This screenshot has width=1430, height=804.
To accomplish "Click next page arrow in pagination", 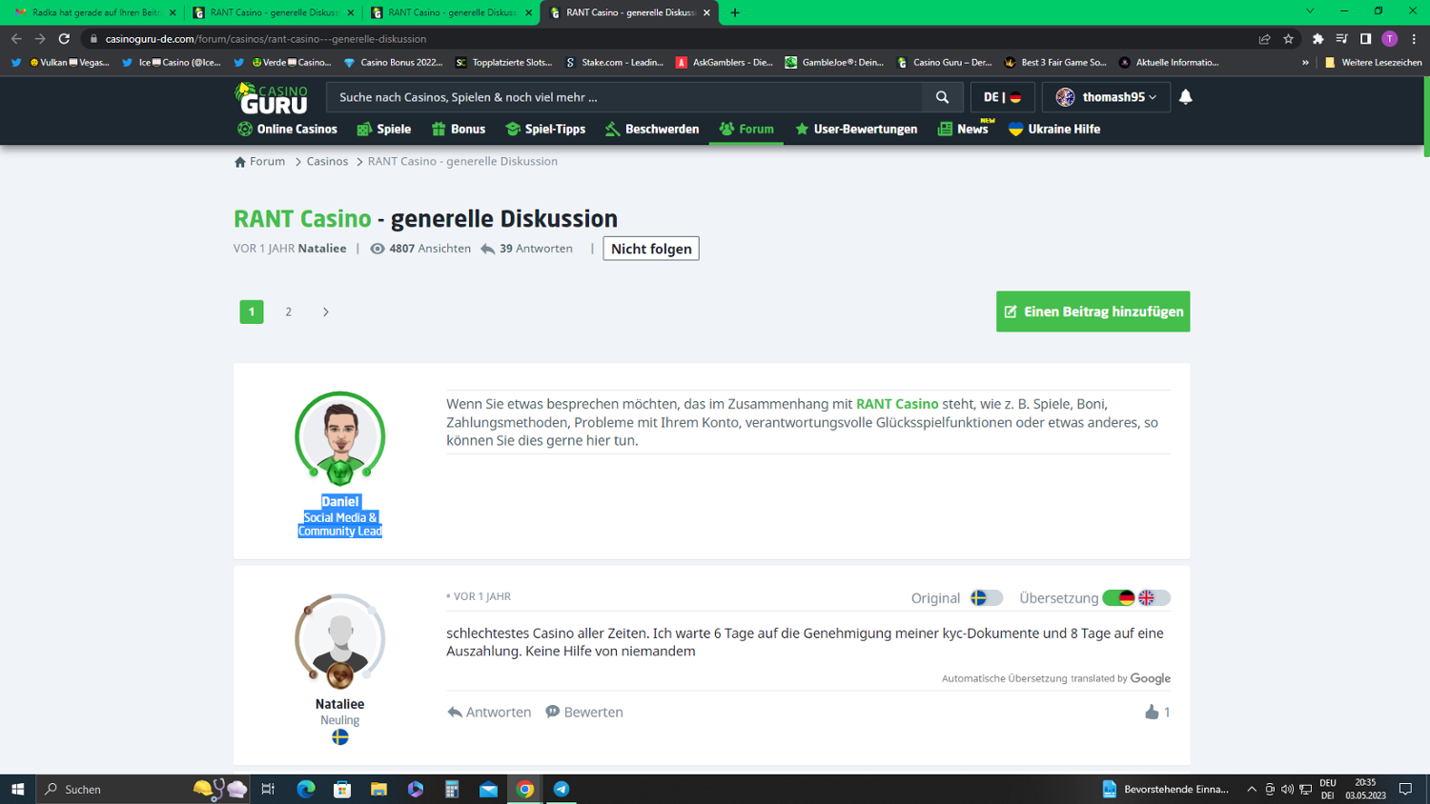I will [326, 312].
